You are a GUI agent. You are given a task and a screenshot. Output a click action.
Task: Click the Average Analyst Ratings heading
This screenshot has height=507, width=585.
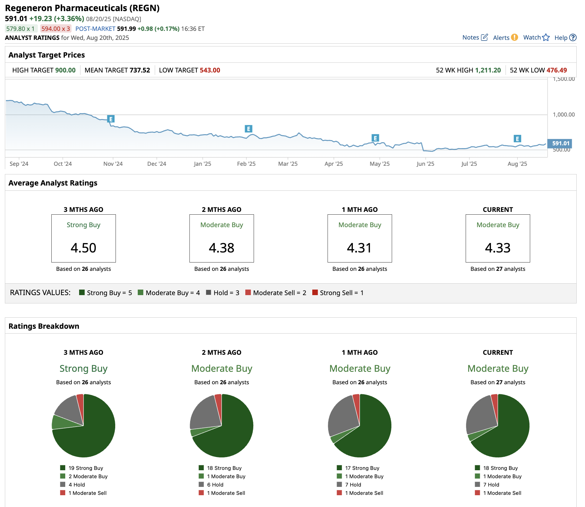53,183
